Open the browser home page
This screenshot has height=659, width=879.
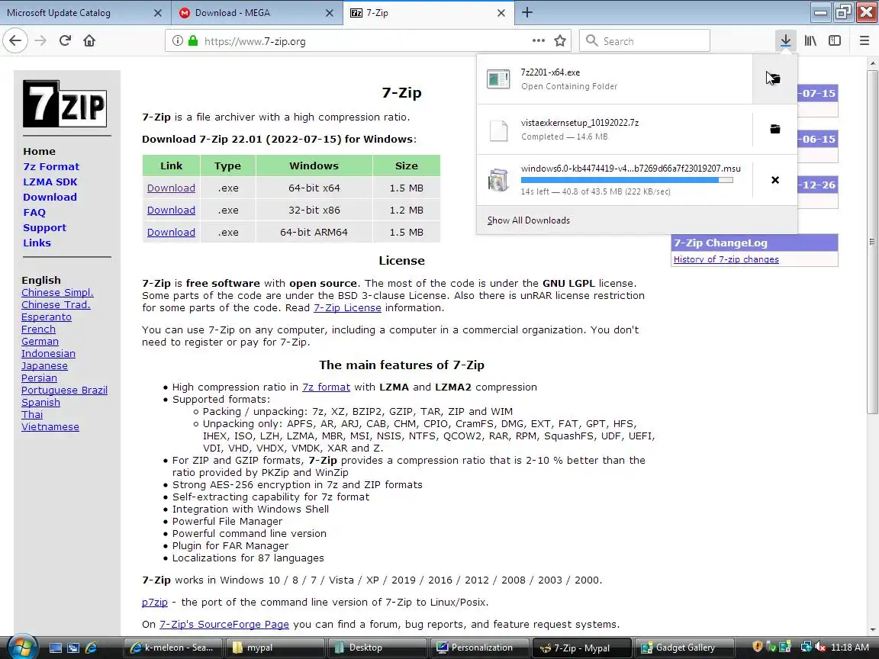pyautogui.click(x=89, y=41)
